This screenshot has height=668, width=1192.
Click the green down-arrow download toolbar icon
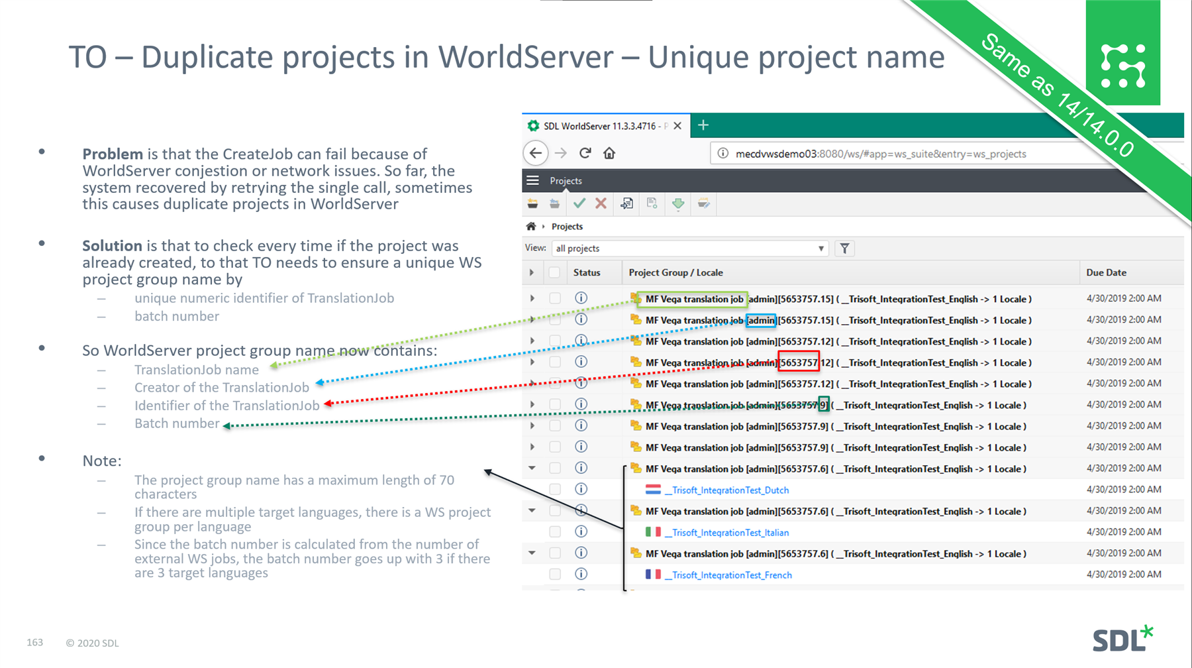(678, 203)
